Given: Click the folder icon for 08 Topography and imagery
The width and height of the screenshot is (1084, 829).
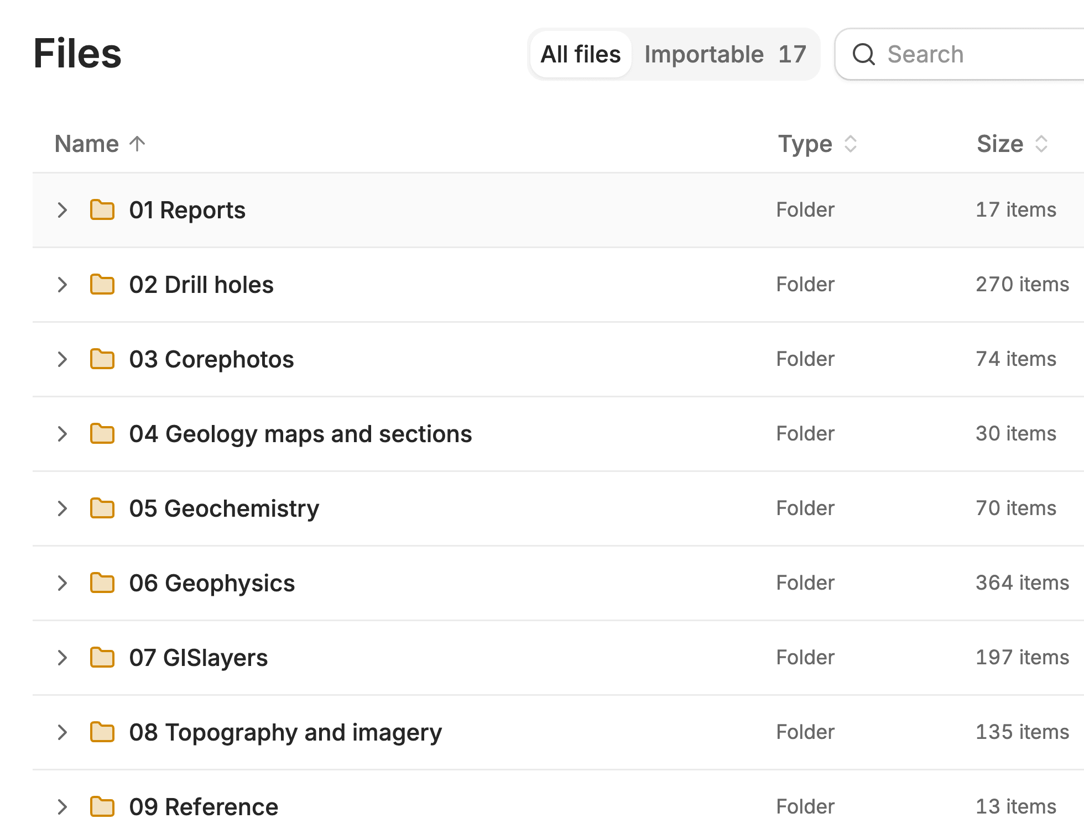Looking at the screenshot, I should pos(102,732).
